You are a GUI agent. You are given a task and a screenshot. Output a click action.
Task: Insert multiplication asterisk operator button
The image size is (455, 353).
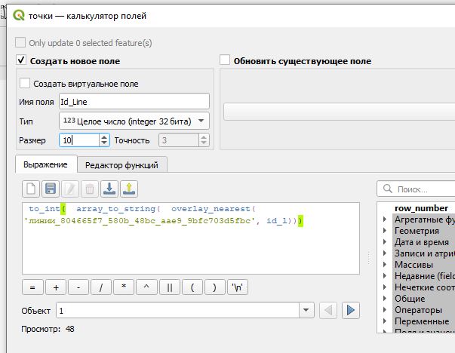click(x=124, y=287)
